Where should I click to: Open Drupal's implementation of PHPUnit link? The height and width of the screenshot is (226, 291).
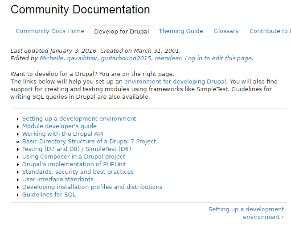(x=74, y=164)
